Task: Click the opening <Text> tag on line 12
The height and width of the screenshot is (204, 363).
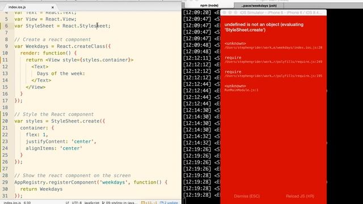Action: pos(40,67)
